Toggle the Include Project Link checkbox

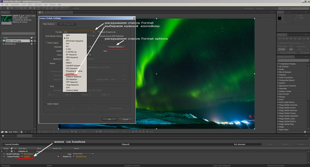coord(98,32)
